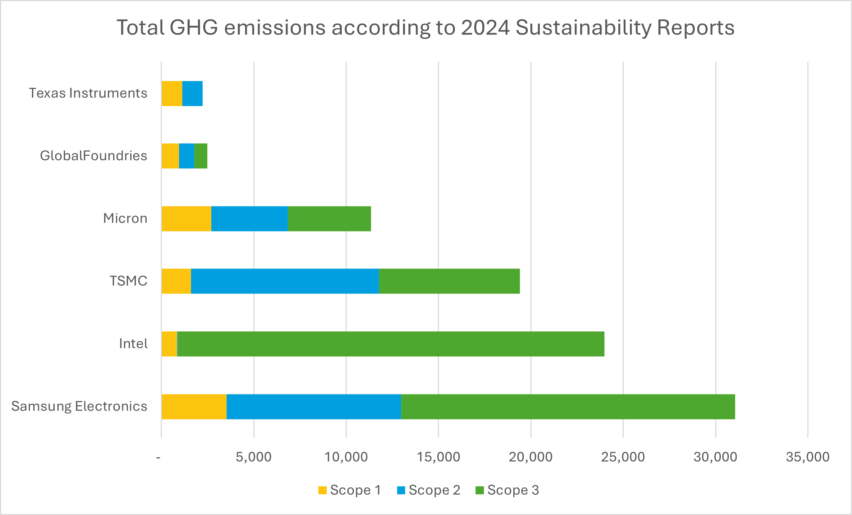Select TSMC's blue Scope 2 bar segment
The image size is (852, 515).
coord(285,281)
